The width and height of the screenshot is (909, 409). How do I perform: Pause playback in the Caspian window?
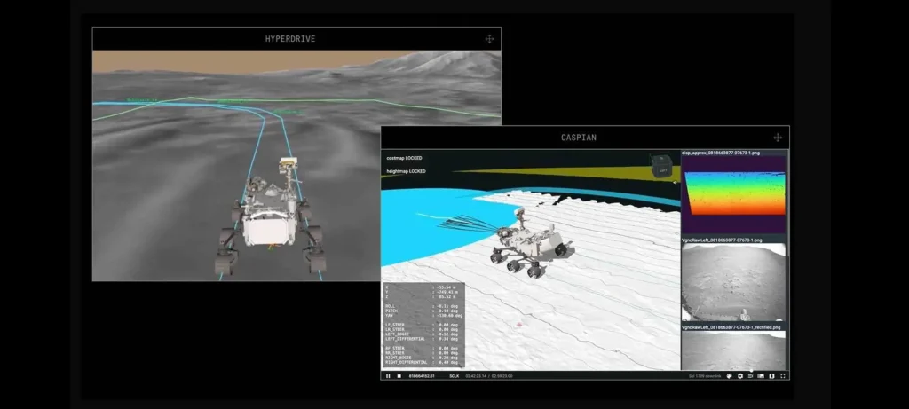pos(388,376)
